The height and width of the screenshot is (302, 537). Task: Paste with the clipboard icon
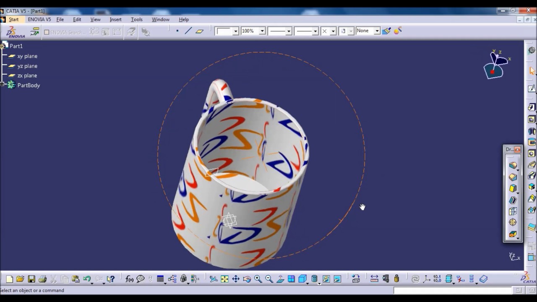tap(76, 279)
